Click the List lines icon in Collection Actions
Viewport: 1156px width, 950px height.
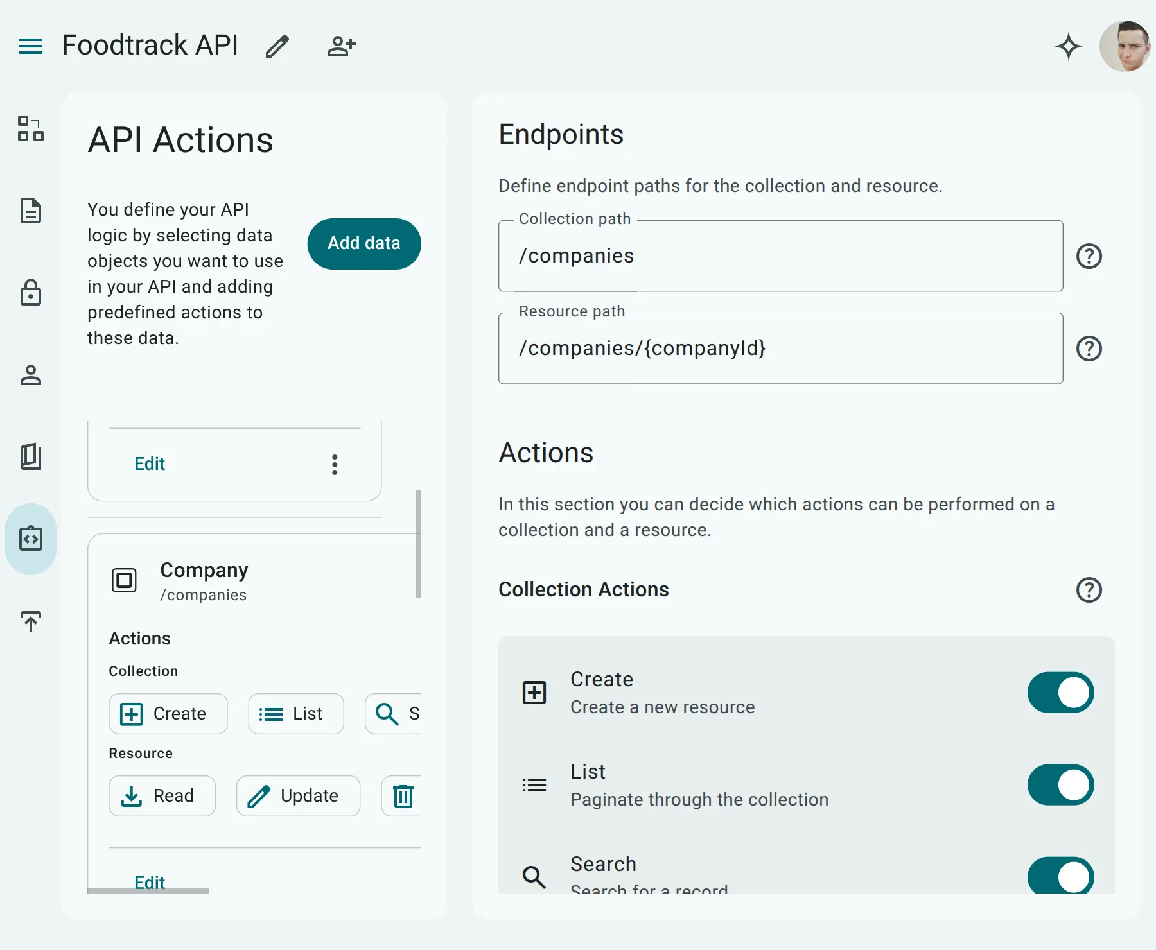pyautogui.click(x=534, y=785)
